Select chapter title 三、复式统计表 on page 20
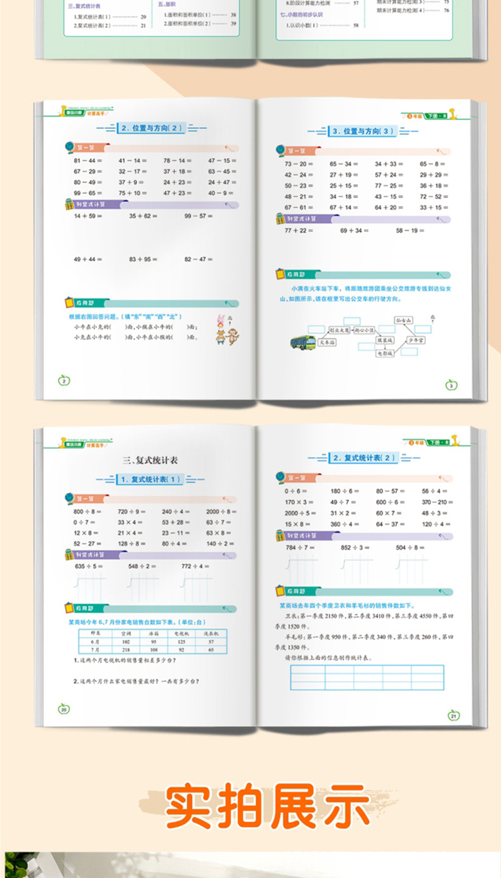This screenshot has width=501, height=878. pyautogui.click(x=151, y=460)
